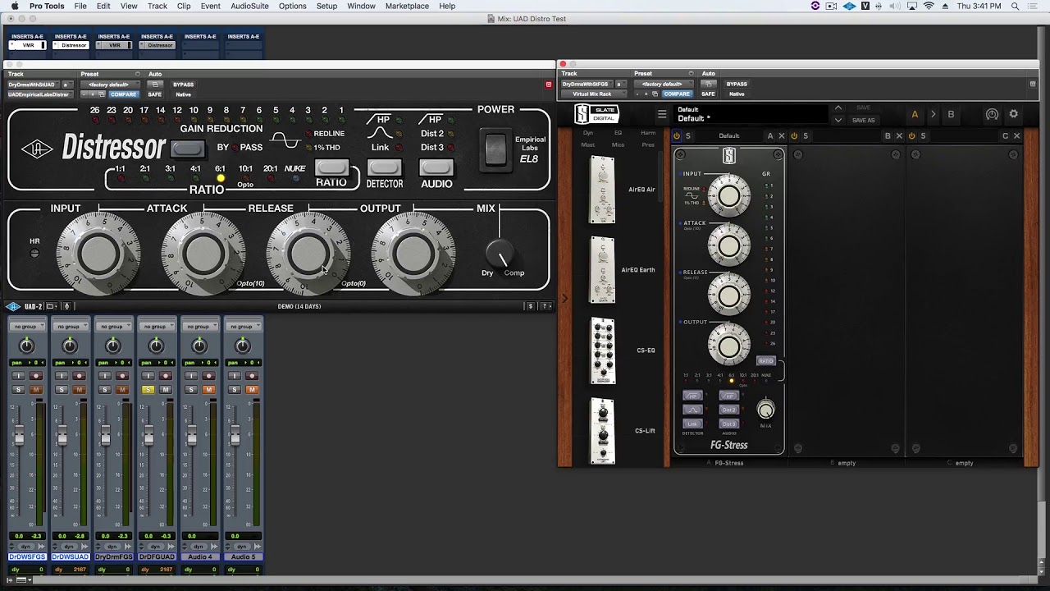This screenshot has width=1050, height=591.
Task: Open the Setup menu
Action: (326, 6)
